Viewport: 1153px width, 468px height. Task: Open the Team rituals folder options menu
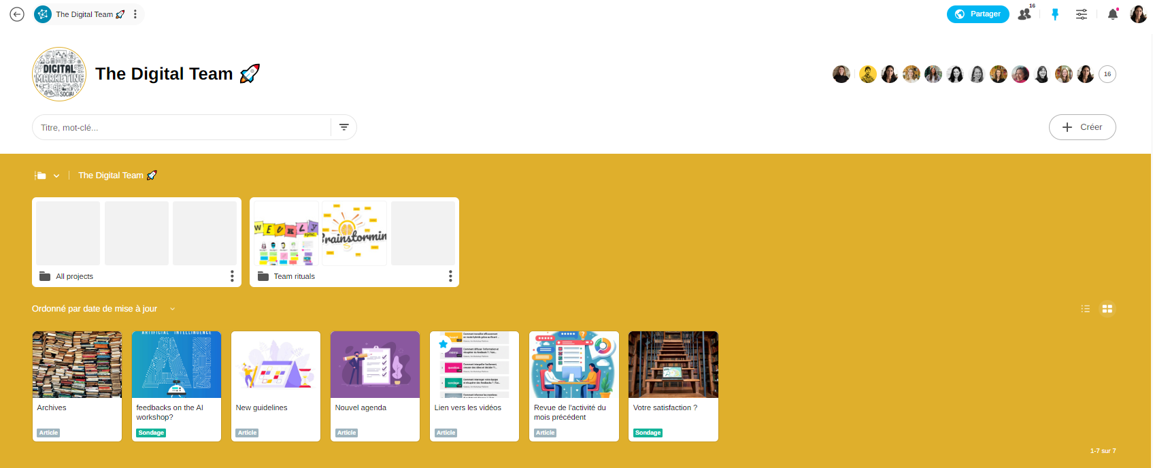pyautogui.click(x=450, y=276)
